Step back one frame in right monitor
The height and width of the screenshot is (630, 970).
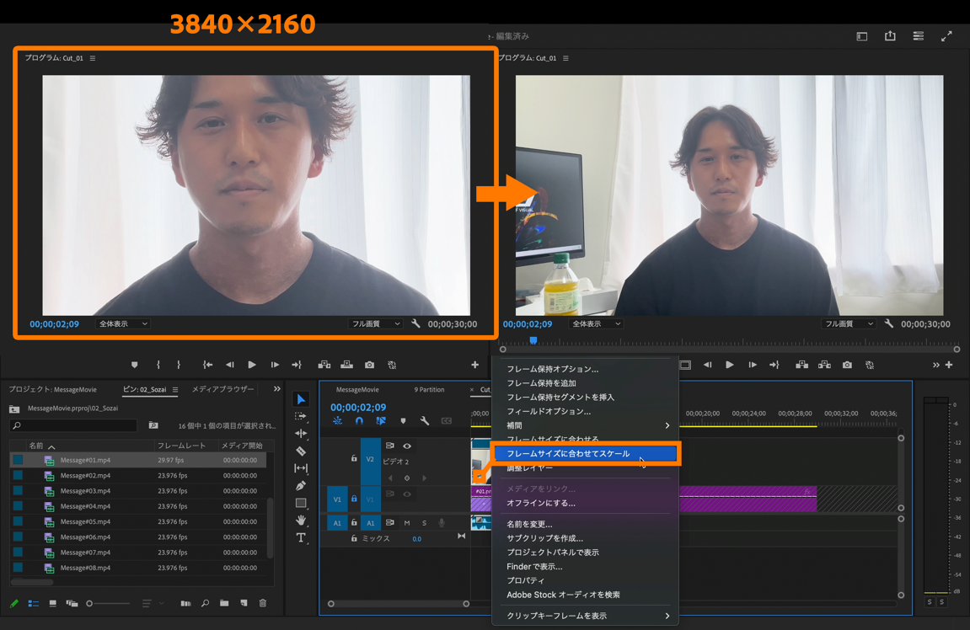707,366
